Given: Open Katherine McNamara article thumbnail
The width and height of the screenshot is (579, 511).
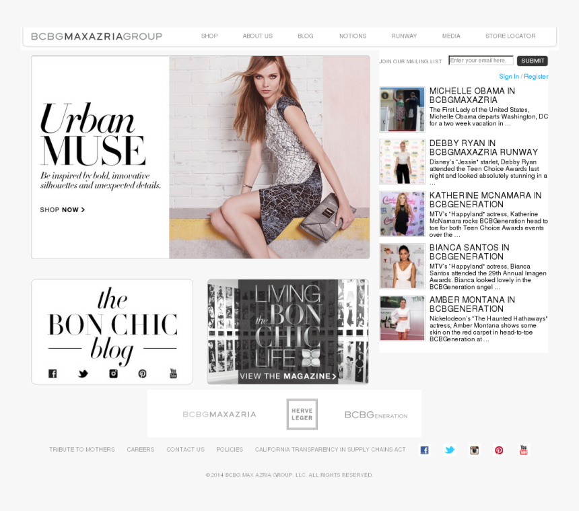Looking at the screenshot, I should [x=403, y=214].
